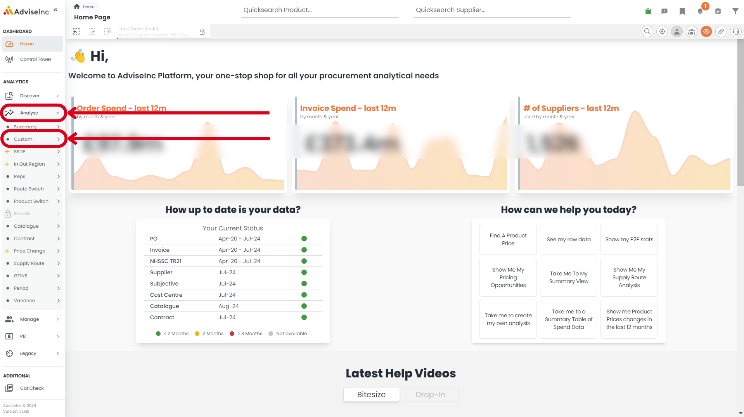
Task: Click the magnifier search circle button
Action: [647, 31]
